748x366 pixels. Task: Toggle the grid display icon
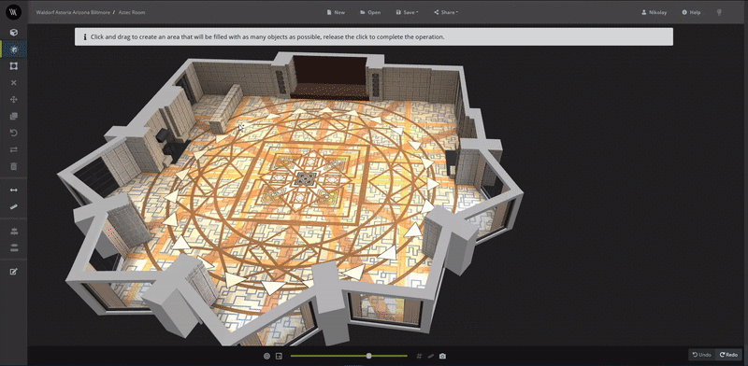[419, 356]
